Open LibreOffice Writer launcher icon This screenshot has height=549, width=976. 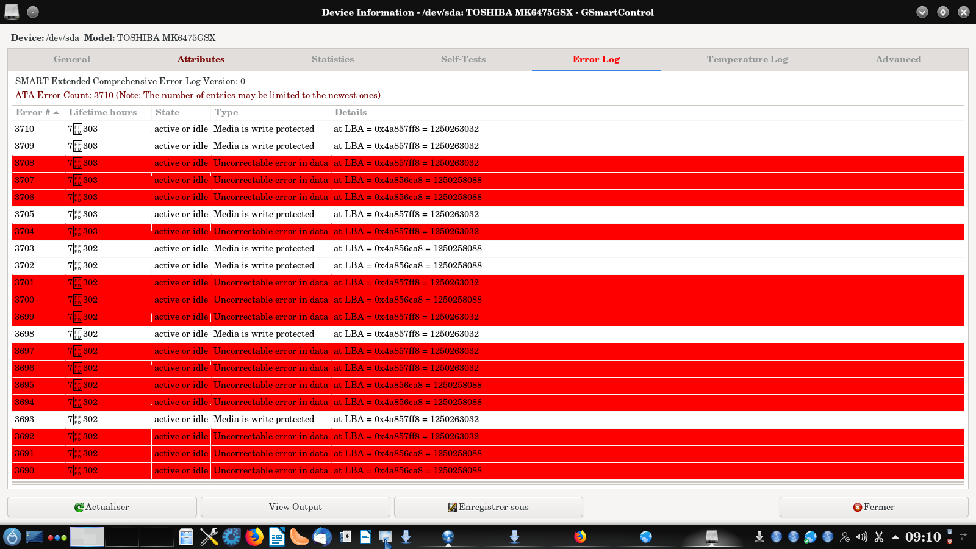[277, 537]
